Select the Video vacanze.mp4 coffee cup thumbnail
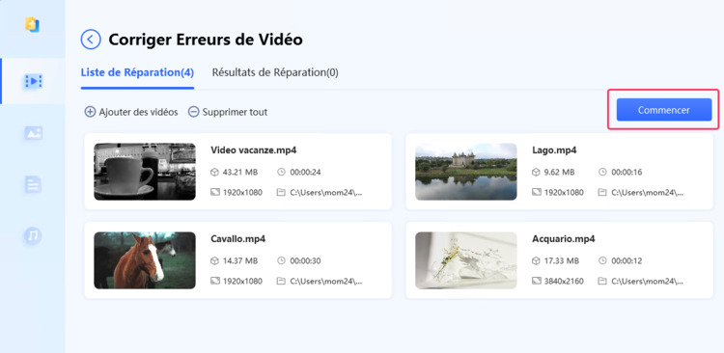 click(x=145, y=171)
